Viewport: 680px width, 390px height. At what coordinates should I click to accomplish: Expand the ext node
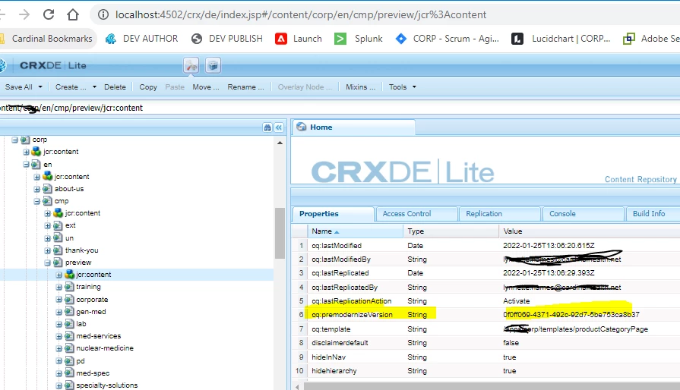click(x=48, y=226)
